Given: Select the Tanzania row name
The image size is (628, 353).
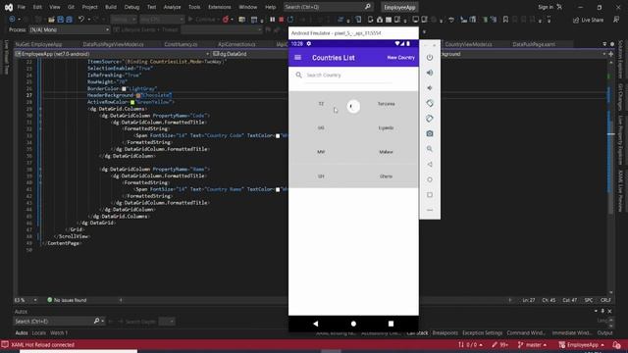Looking at the screenshot, I should pos(386,104).
